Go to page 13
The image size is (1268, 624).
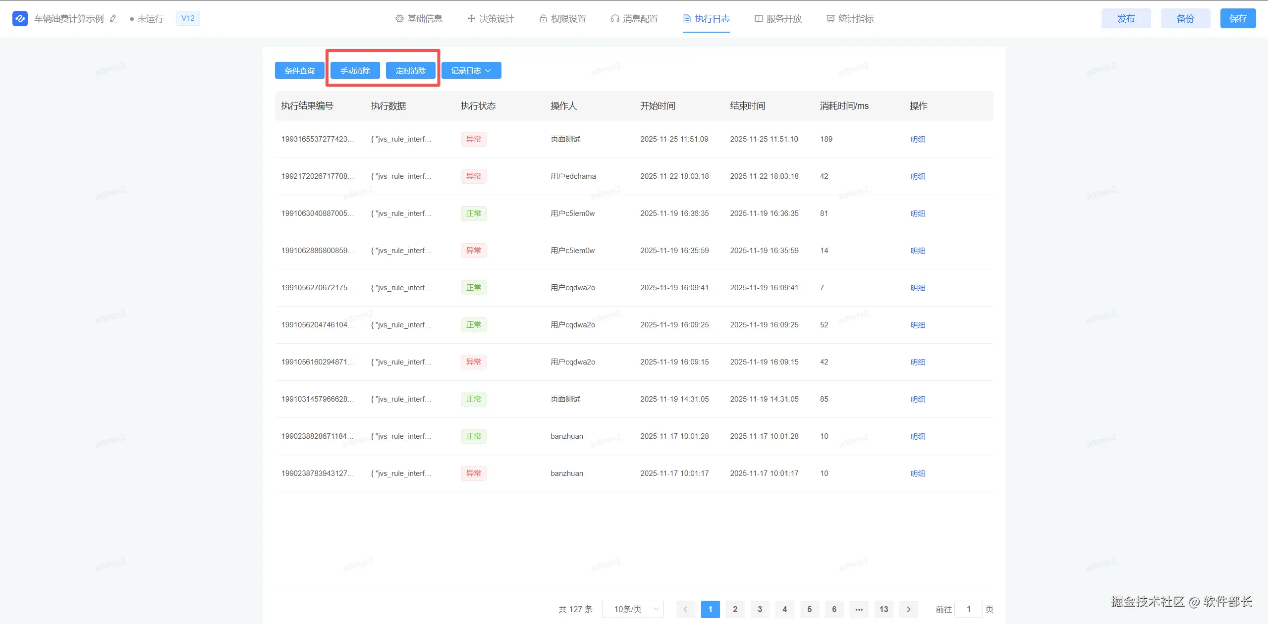pyautogui.click(x=883, y=609)
